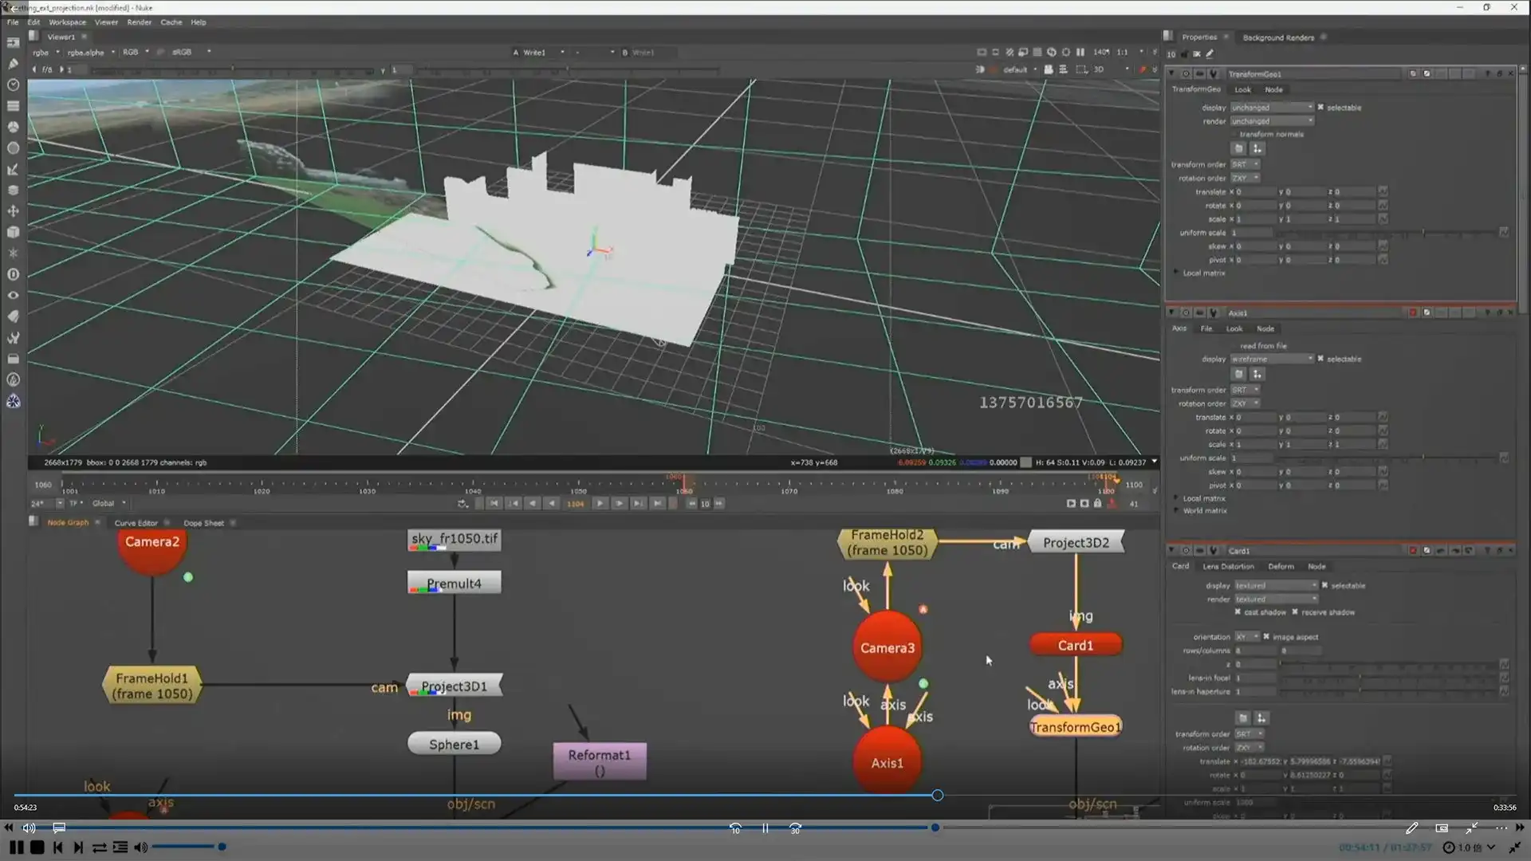Open the Views eye icon in toolbar
1531x861 pixels.
click(x=13, y=295)
